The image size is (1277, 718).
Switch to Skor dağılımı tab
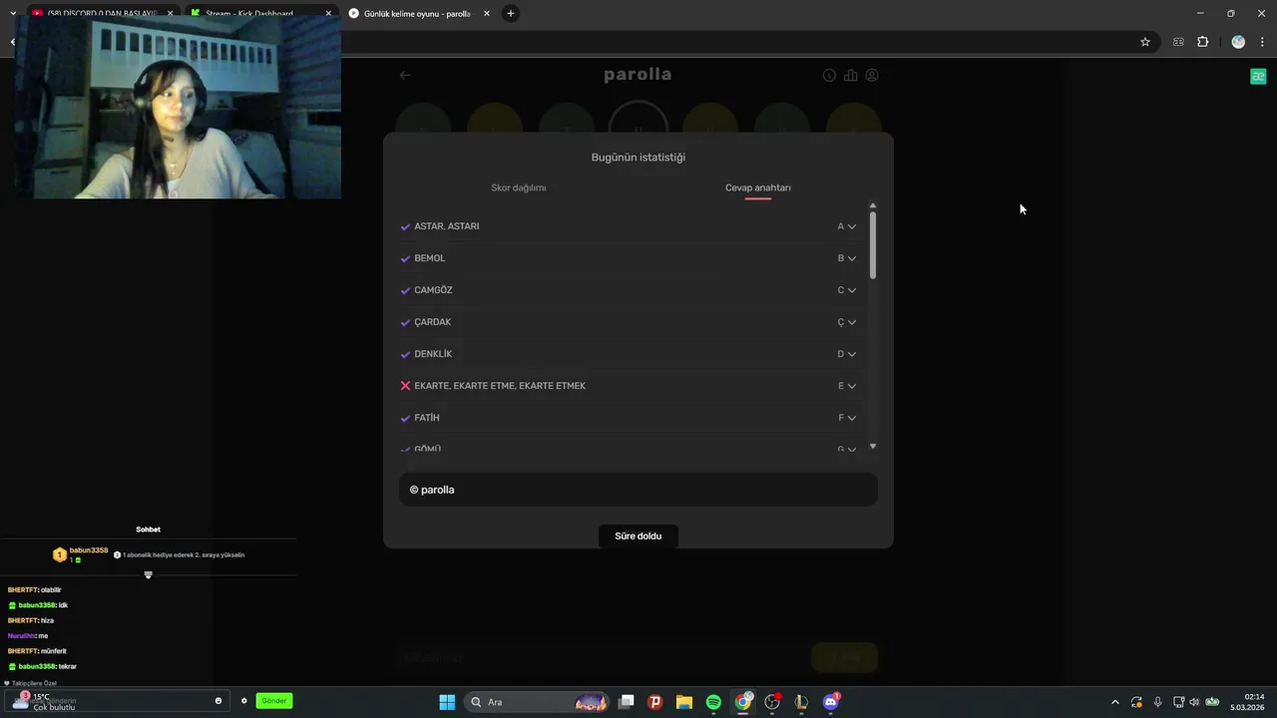[519, 187]
